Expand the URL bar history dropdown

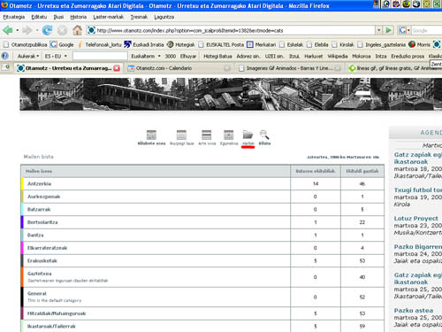coord(378,30)
